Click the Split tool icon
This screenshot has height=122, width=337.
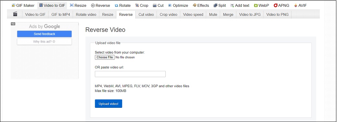pyautogui.click(x=215, y=5)
